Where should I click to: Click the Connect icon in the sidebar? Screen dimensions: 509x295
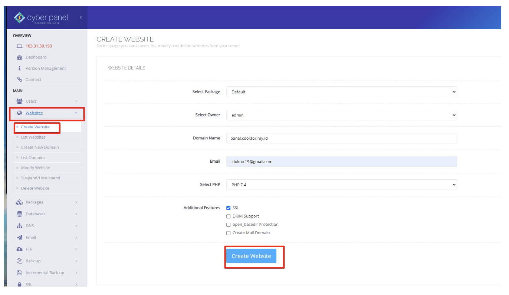[19, 79]
